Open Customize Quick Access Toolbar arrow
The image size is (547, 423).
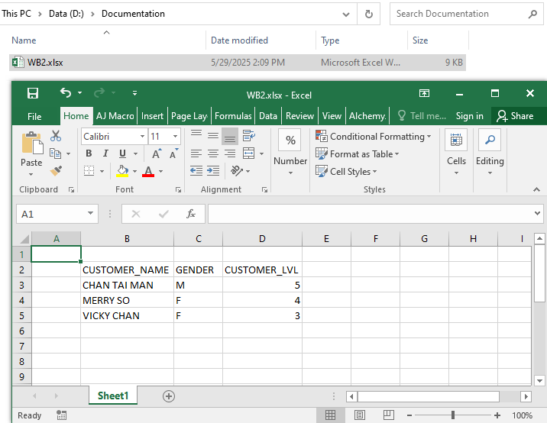tap(134, 93)
